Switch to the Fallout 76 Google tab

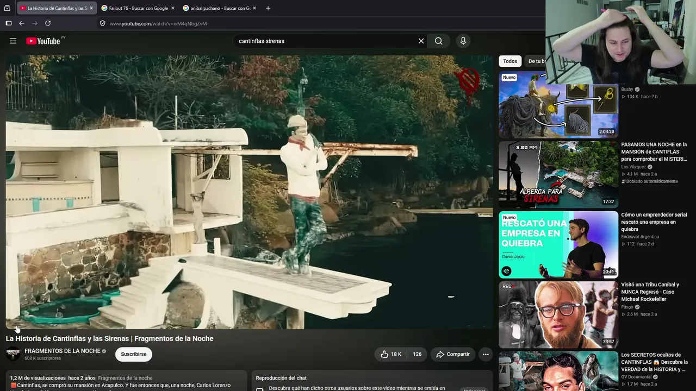[138, 8]
